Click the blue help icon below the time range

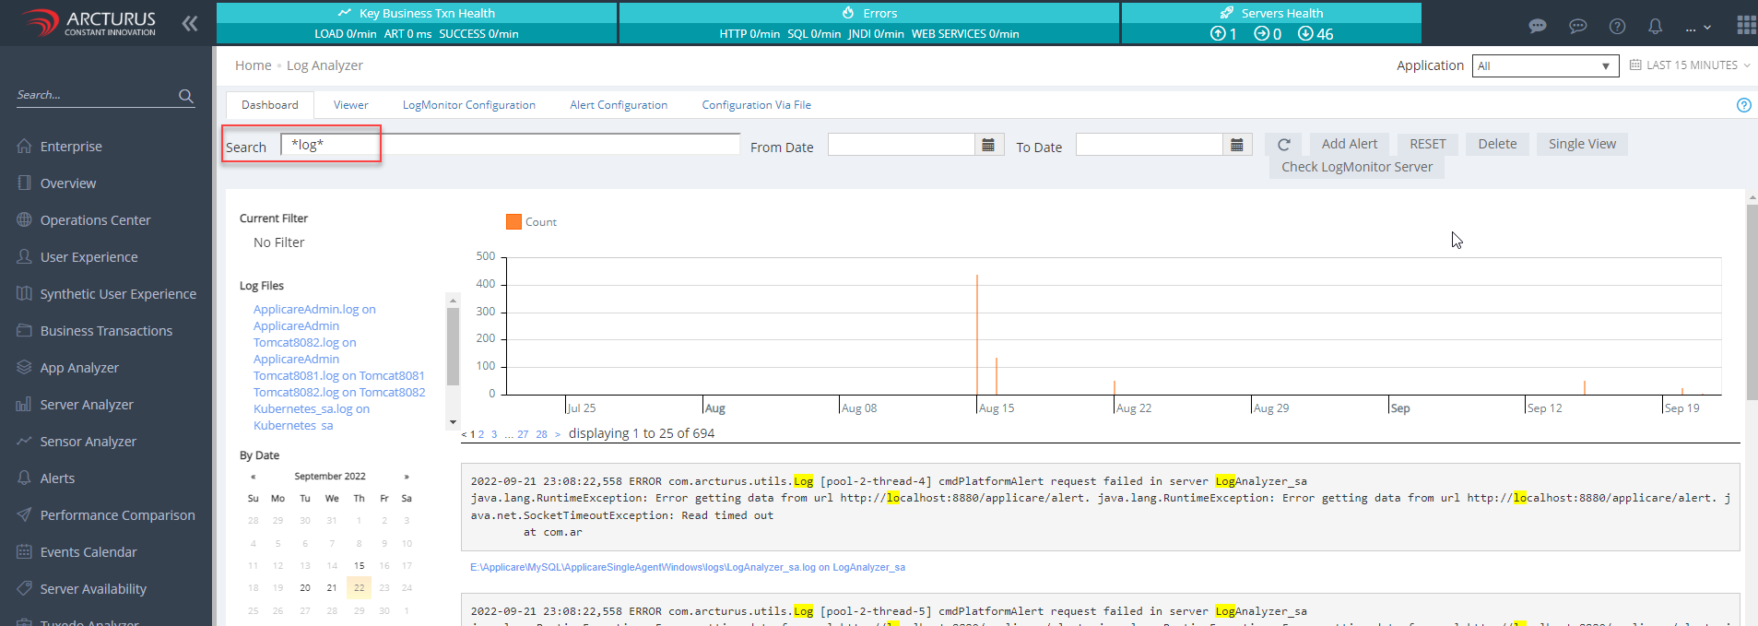tap(1743, 105)
